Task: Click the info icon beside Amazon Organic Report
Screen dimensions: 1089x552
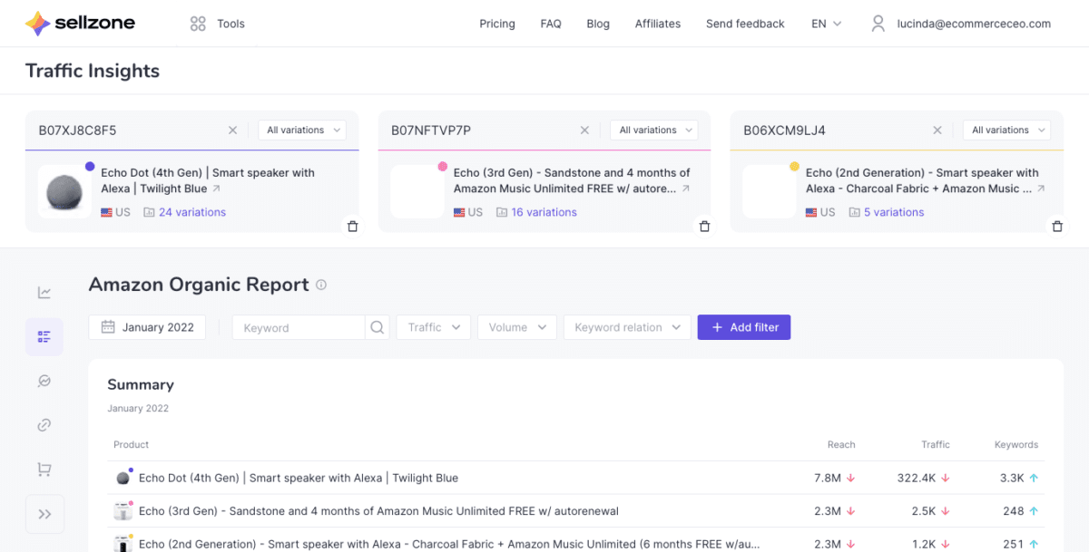Action: pyautogui.click(x=321, y=285)
